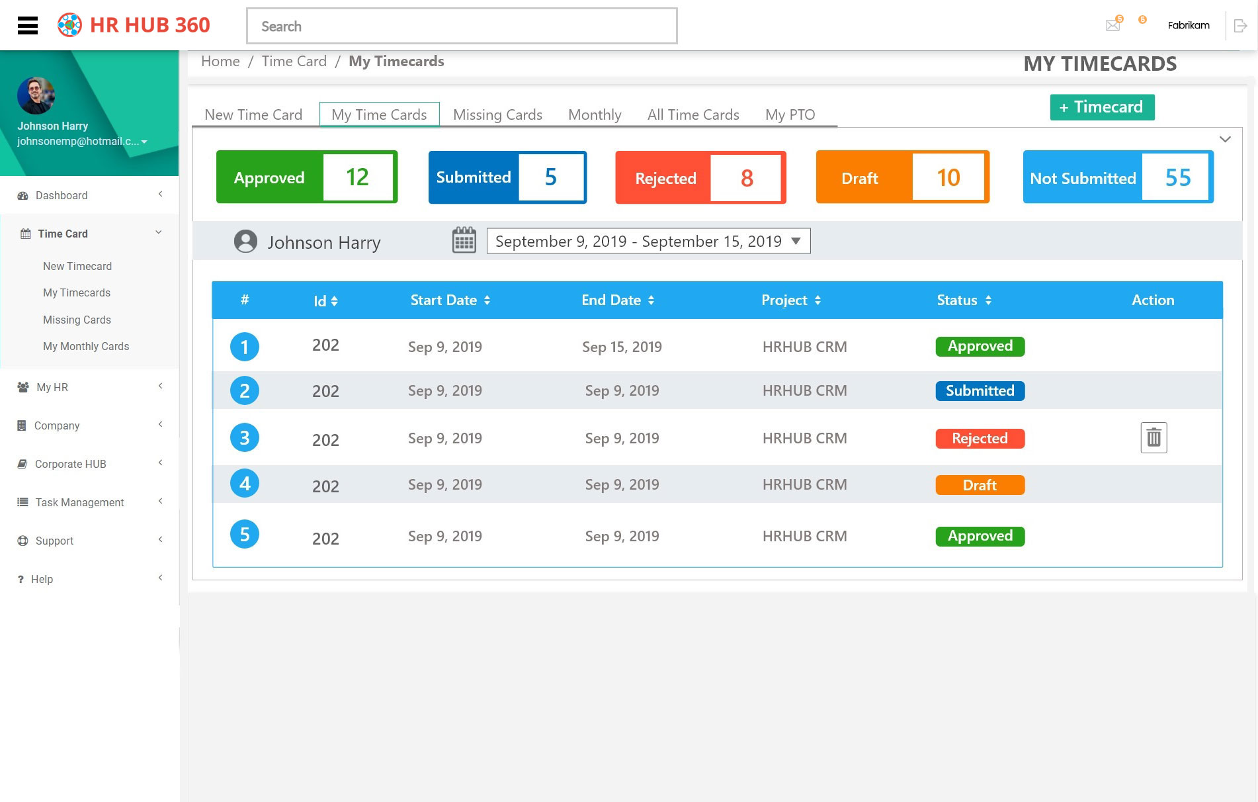
Task: Click the user avatar icon beside Johnson Harry
Action: (245, 242)
